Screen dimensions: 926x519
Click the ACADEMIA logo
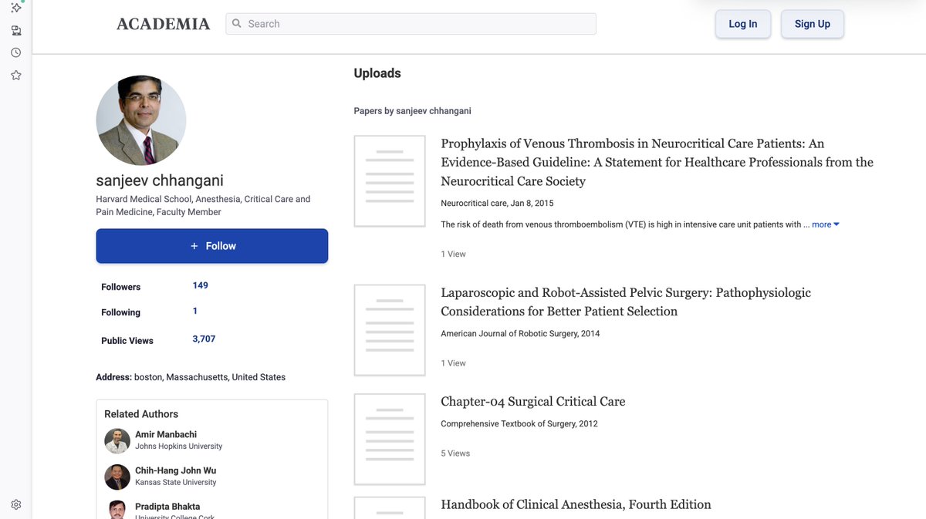tap(163, 23)
